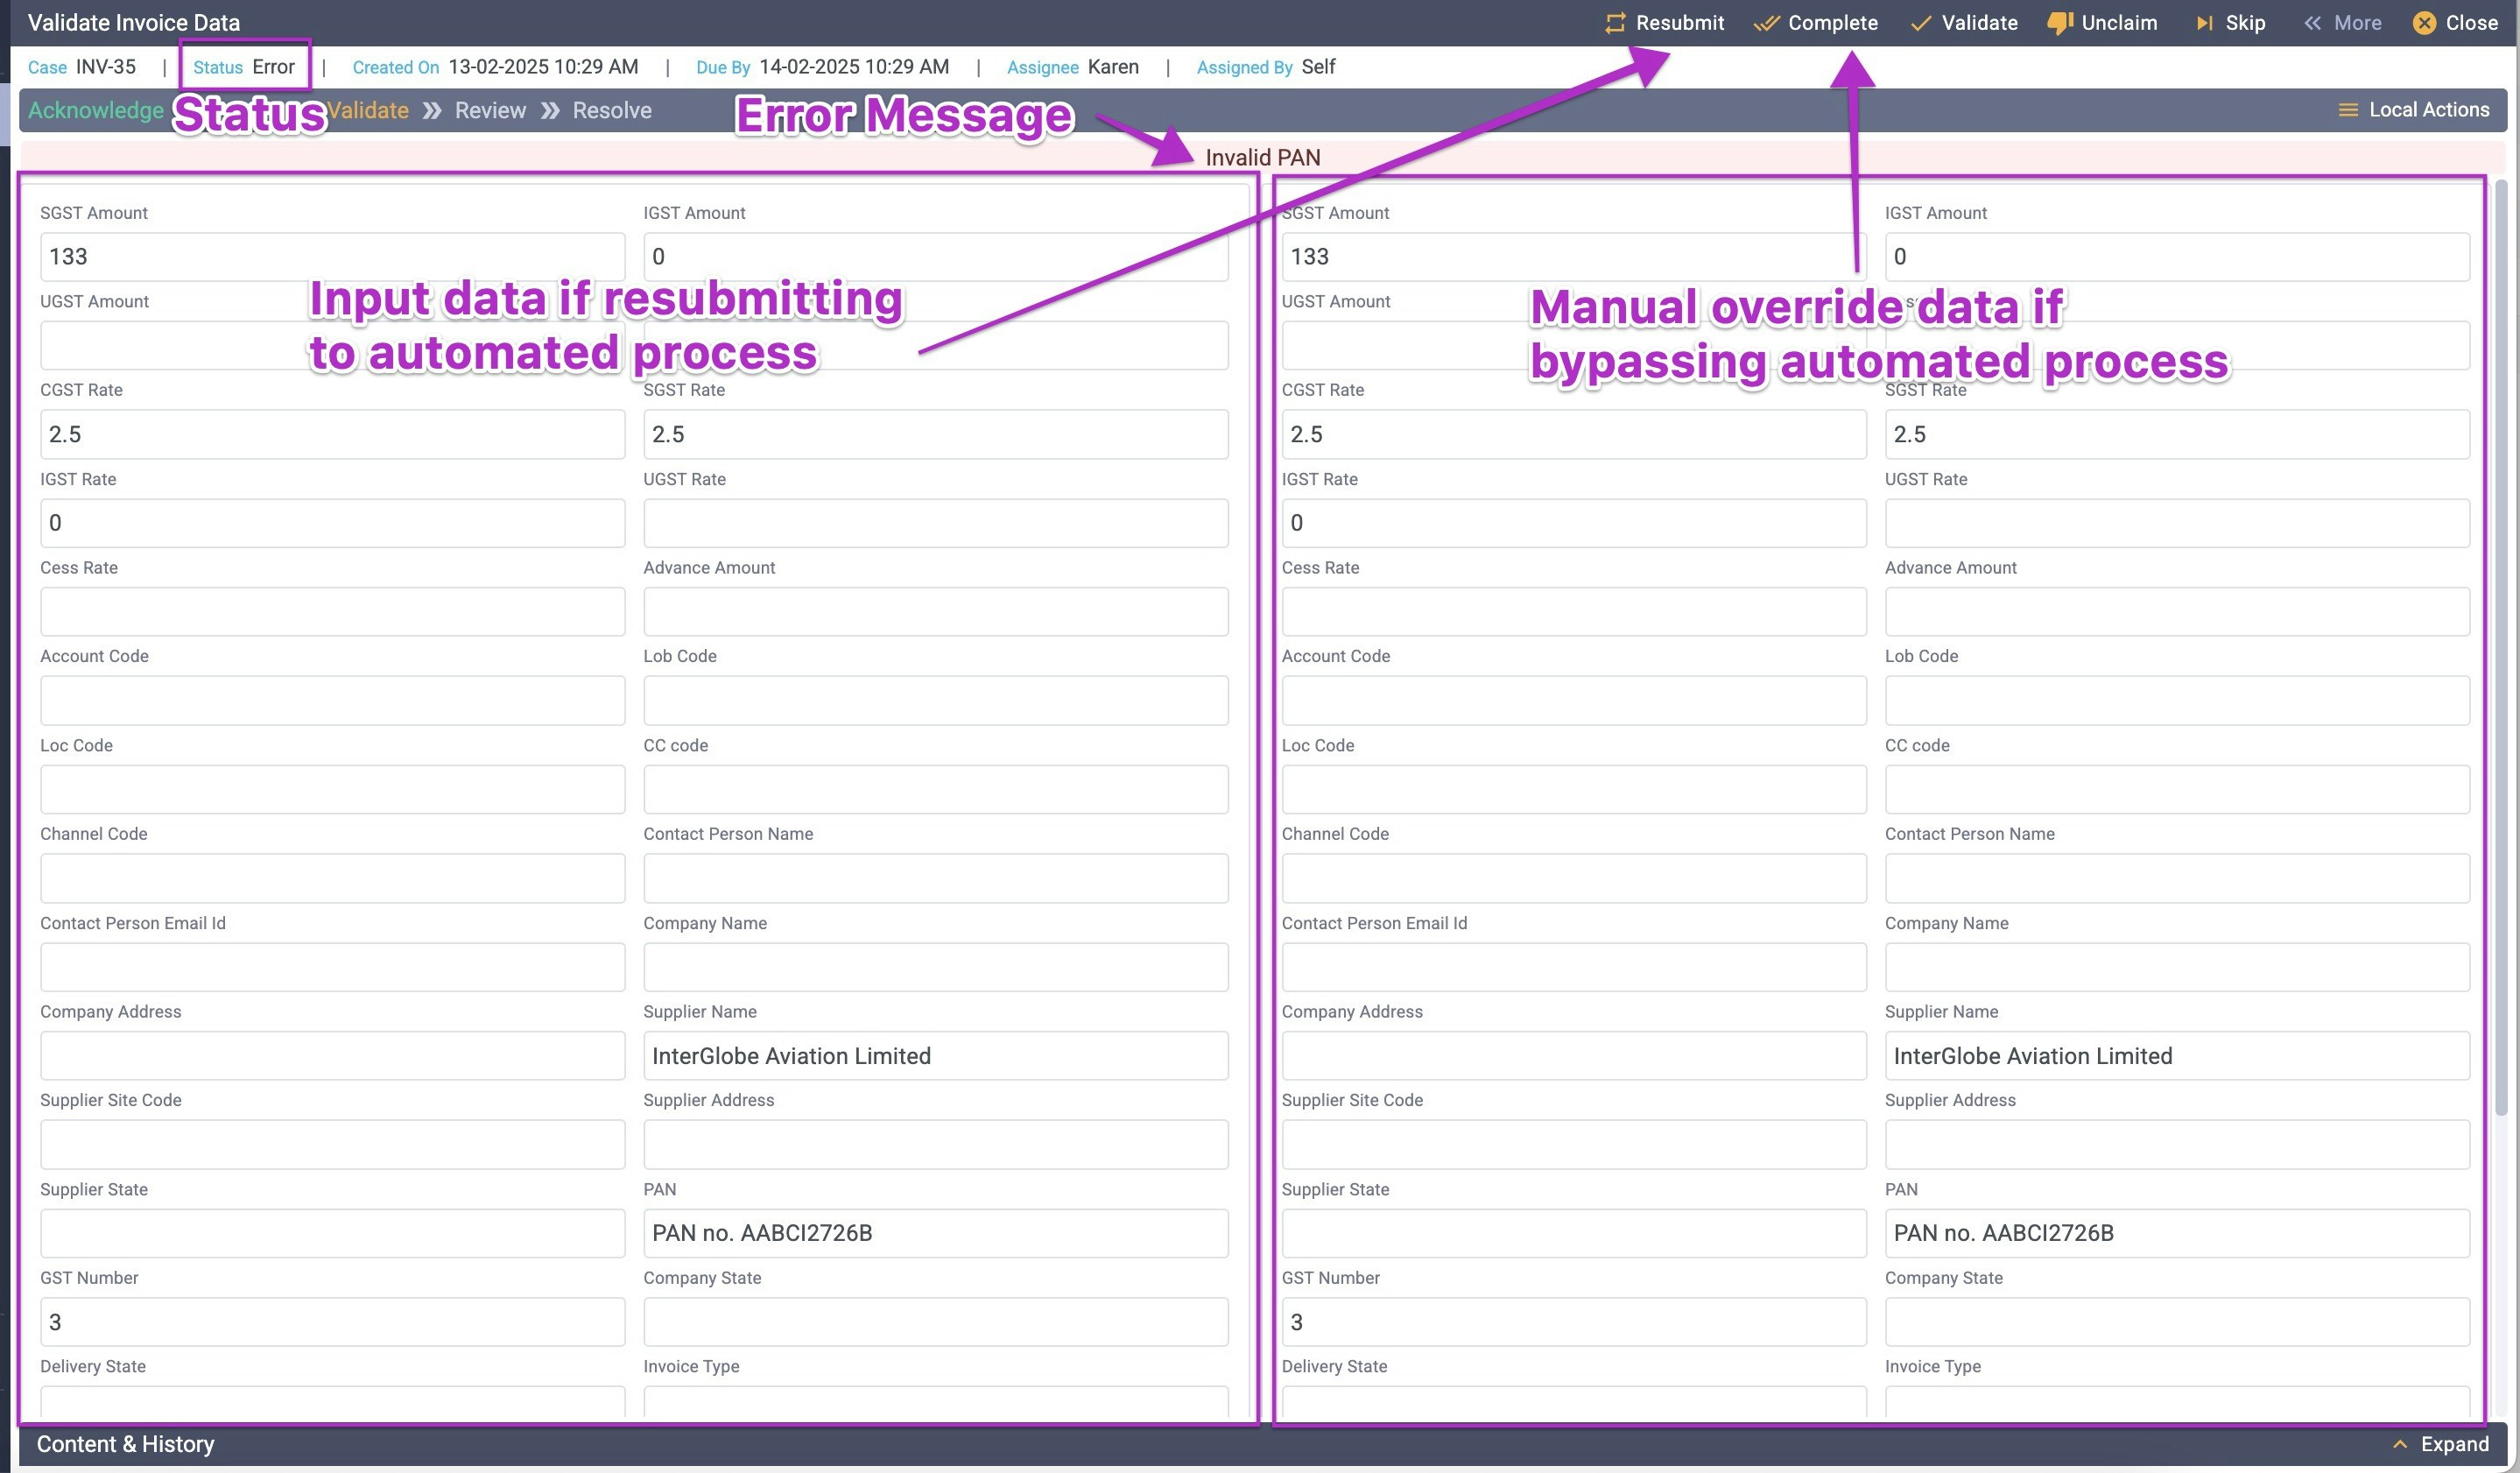This screenshot has width=2520, height=1473.
Task: Open the Local Actions hamburger menu
Action: [x=2348, y=110]
